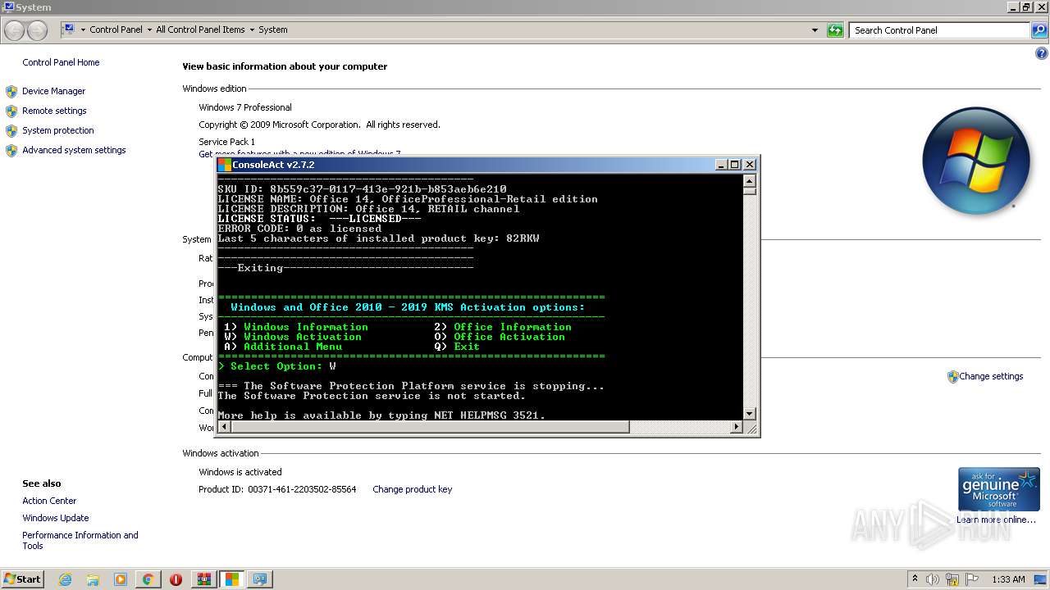Show hidden tray icons arrow

pos(915,579)
